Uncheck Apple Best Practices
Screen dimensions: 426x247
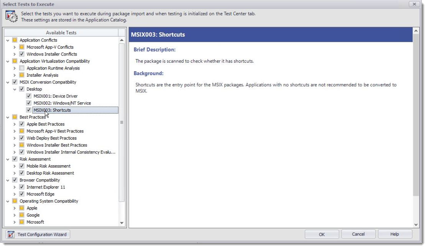click(22, 124)
